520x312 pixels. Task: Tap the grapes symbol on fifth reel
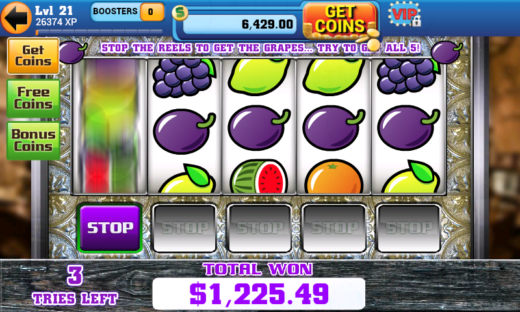[x=408, y=76]
